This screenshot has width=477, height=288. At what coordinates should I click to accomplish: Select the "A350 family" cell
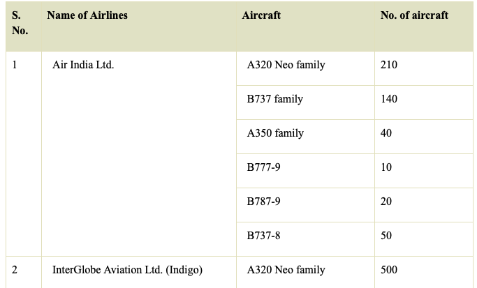(x=275, y=133)
